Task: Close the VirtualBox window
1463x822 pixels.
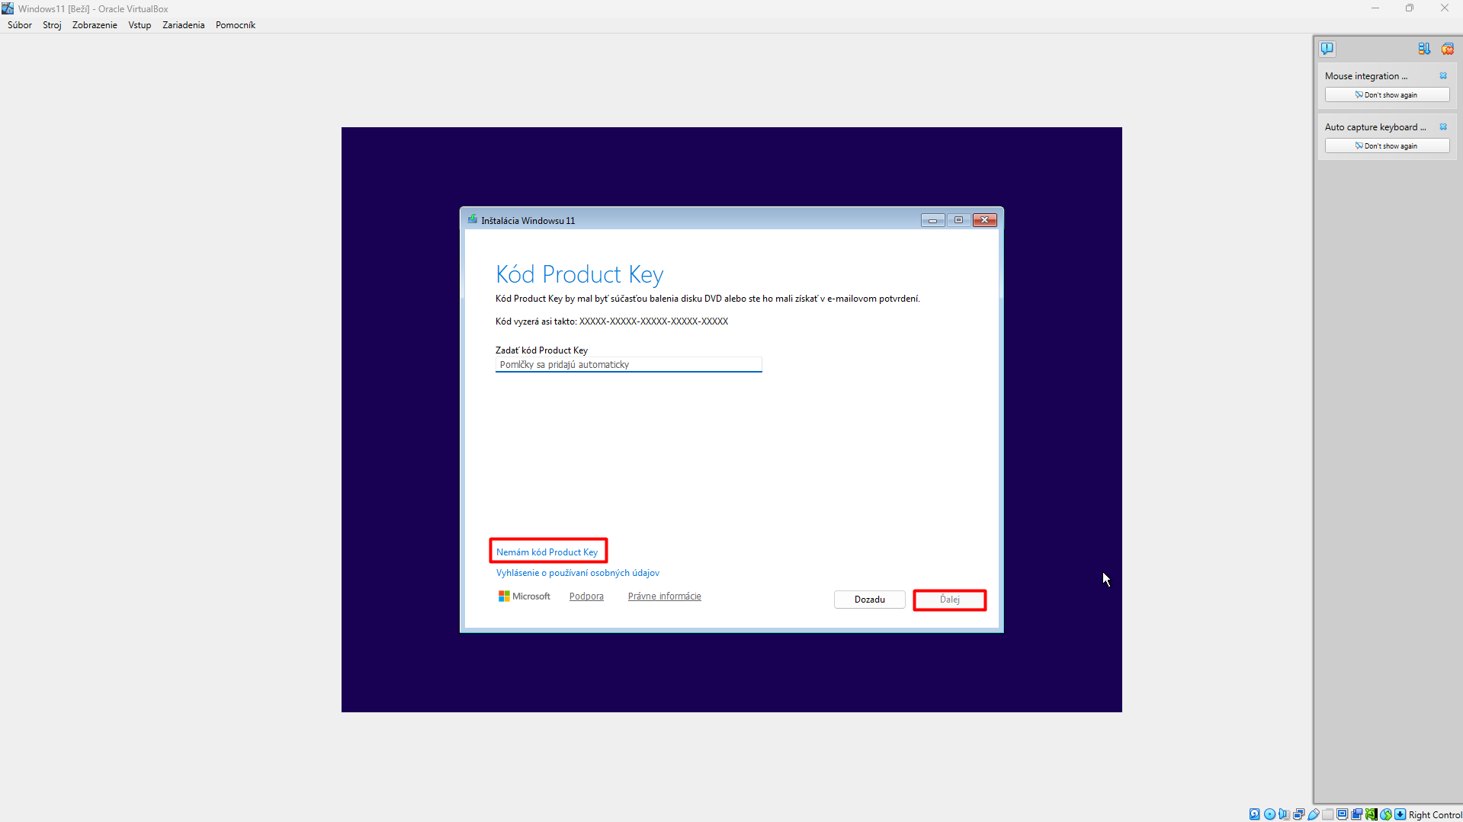Action: coord(1444,8)
